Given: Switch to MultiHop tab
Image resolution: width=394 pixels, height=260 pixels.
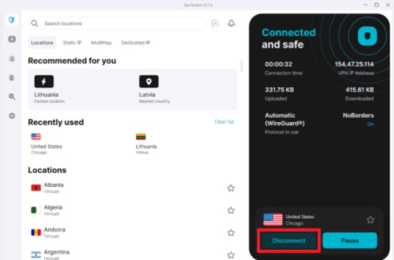Looking at the screenshot, I should [101, 42].
